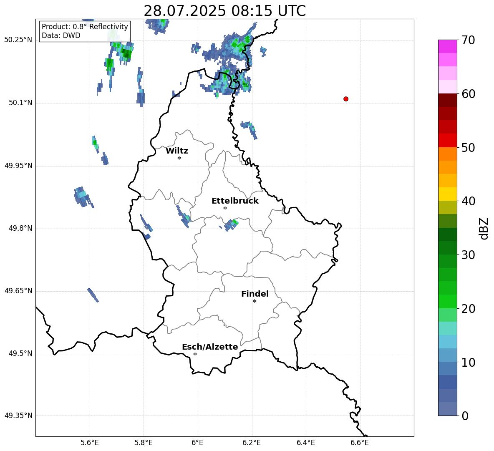Click the title 28.07.2025 08:15 UTC
Image resolution: width=494 pixels, height=451 pixels.
pos(225,11)
